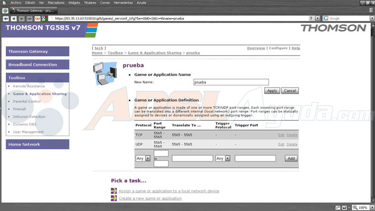
Task: Open the zoom level dropdown arrow
Action: (x=372, y=208)
